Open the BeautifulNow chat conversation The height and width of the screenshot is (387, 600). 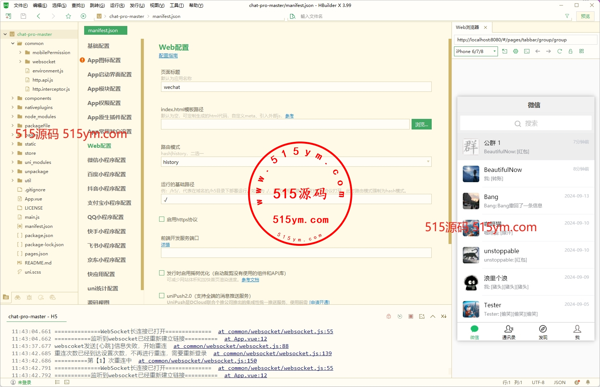[x=526, y=174]
